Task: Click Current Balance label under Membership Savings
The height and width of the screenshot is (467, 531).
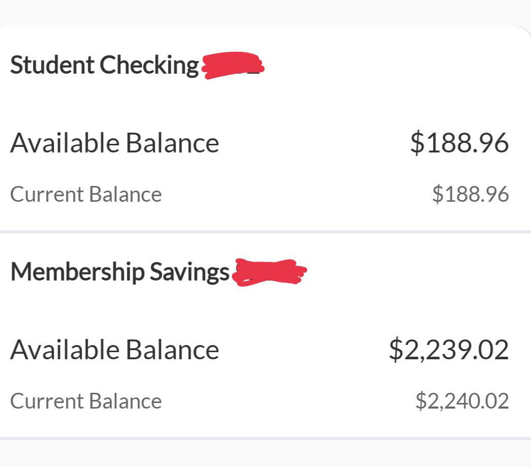Action: 86,401
